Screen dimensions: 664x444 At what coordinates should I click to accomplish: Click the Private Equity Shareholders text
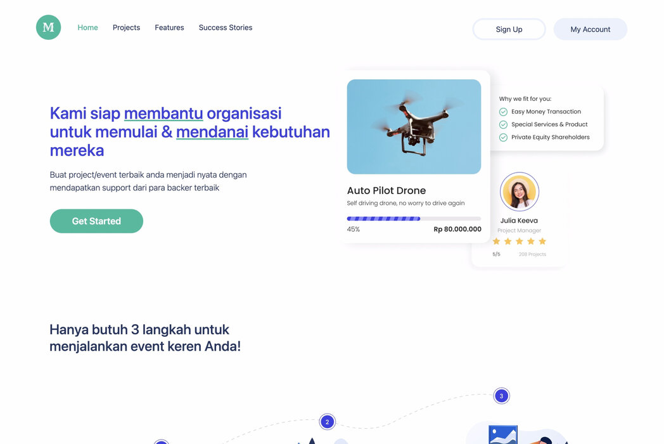click(x=550, y=137)
